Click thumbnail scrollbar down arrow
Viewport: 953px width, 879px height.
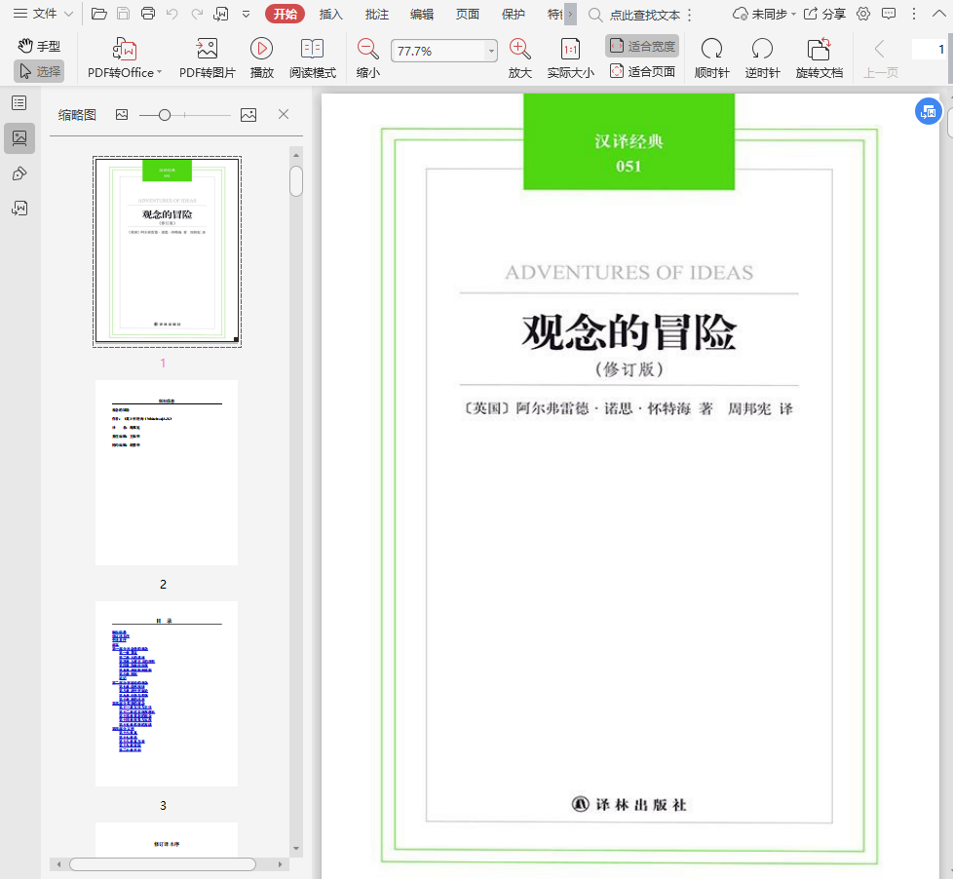pos(296,848)
